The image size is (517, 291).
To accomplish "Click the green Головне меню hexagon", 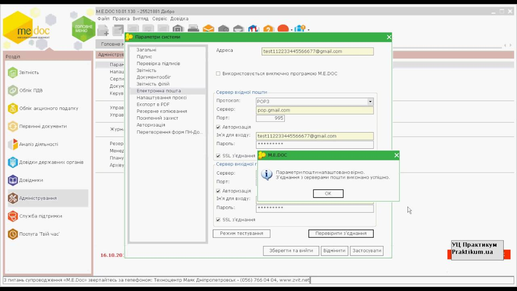I will pyautogui.click(x=84, y=29).
